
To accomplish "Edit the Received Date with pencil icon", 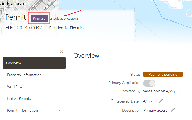I will tap(161, 101).
